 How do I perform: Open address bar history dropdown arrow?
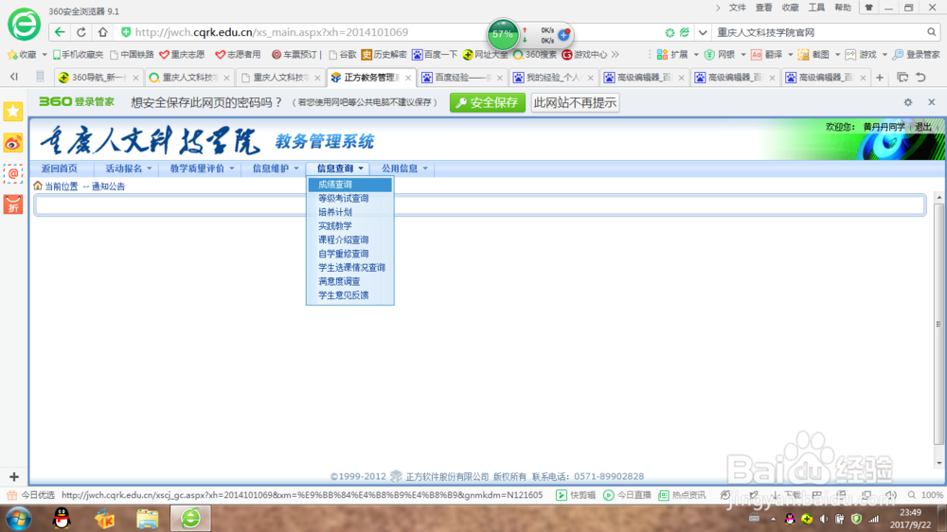pos(703,32)
